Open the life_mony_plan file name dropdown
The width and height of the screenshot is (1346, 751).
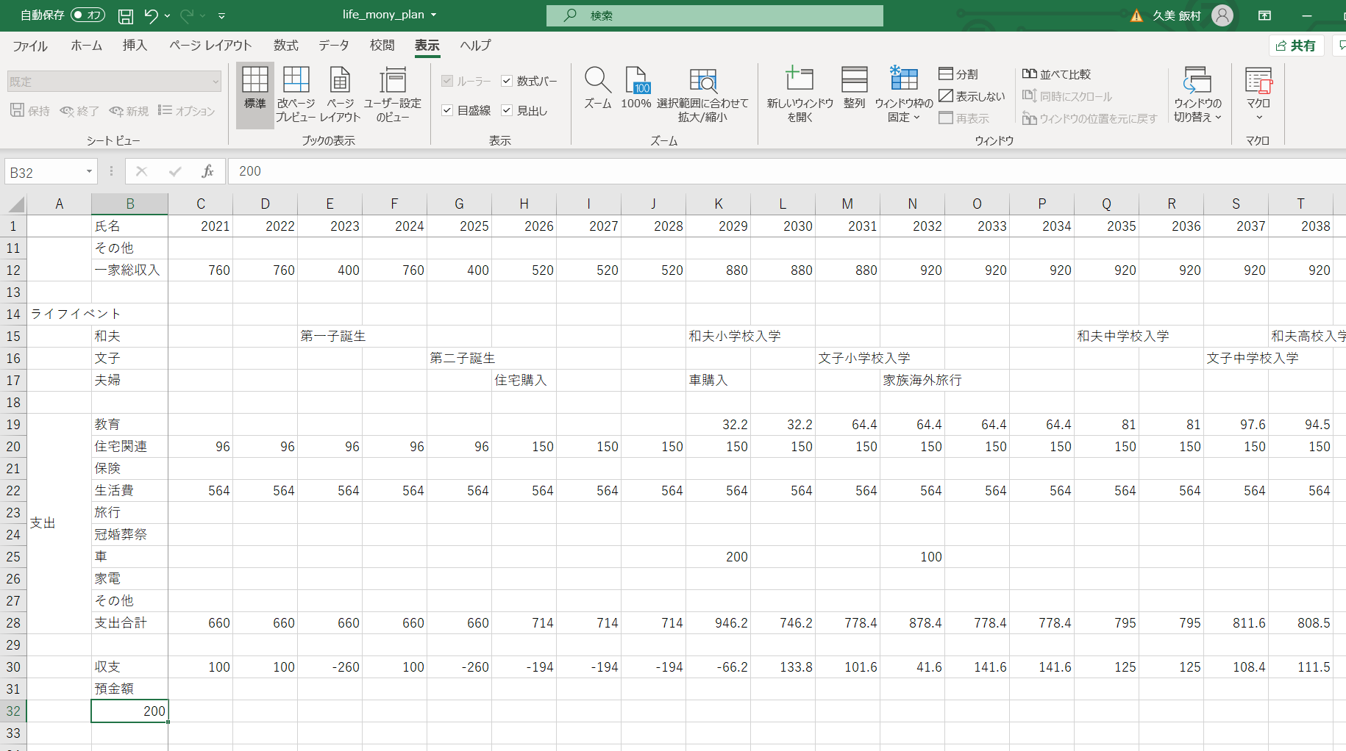(x=434, y=15)
